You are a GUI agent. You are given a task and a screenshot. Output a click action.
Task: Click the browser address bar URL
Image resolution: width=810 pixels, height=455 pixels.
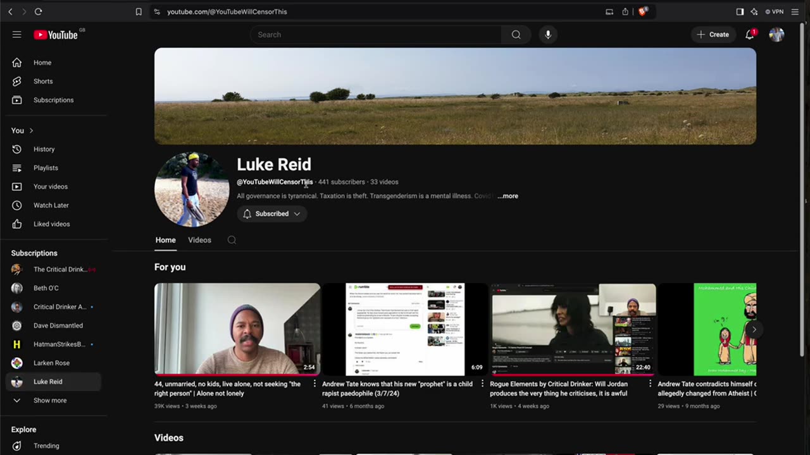point(227,11)
